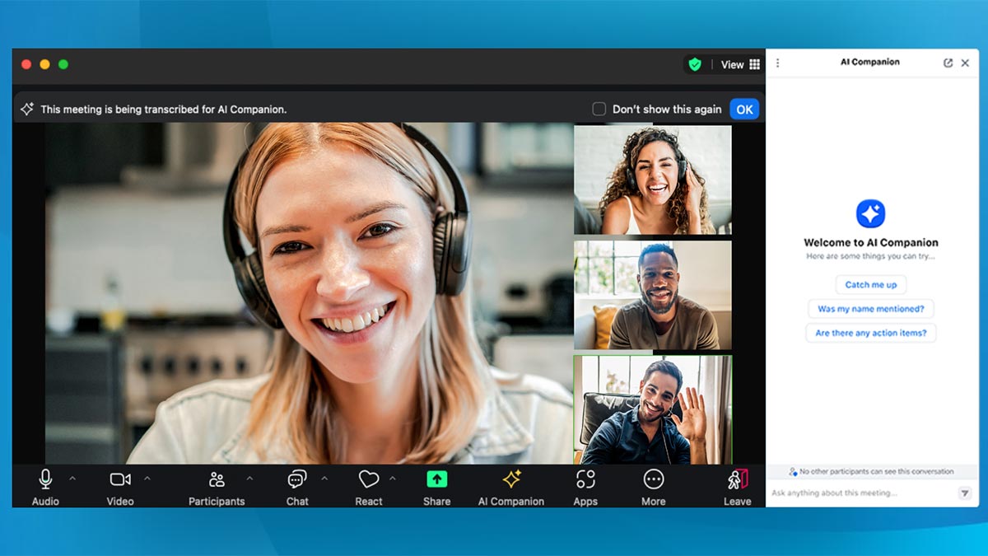
Task: Check the "Don't show this again" box
Action: [x=599, y=109]
